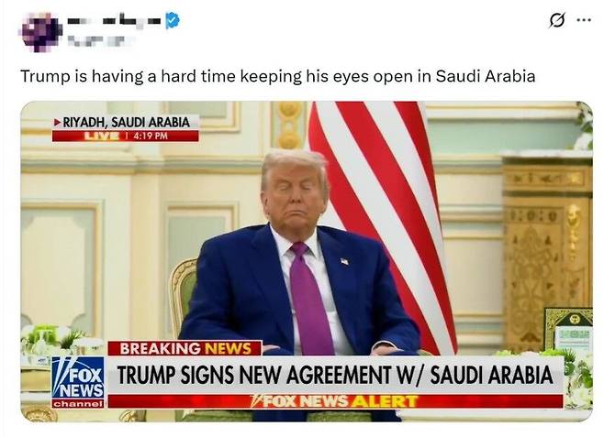
Task: Open the embedded Fox News video
Action: [307, 261]
